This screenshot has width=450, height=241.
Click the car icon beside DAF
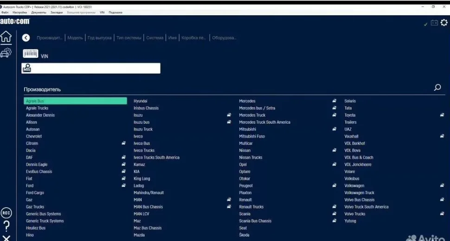pos(123,157)
